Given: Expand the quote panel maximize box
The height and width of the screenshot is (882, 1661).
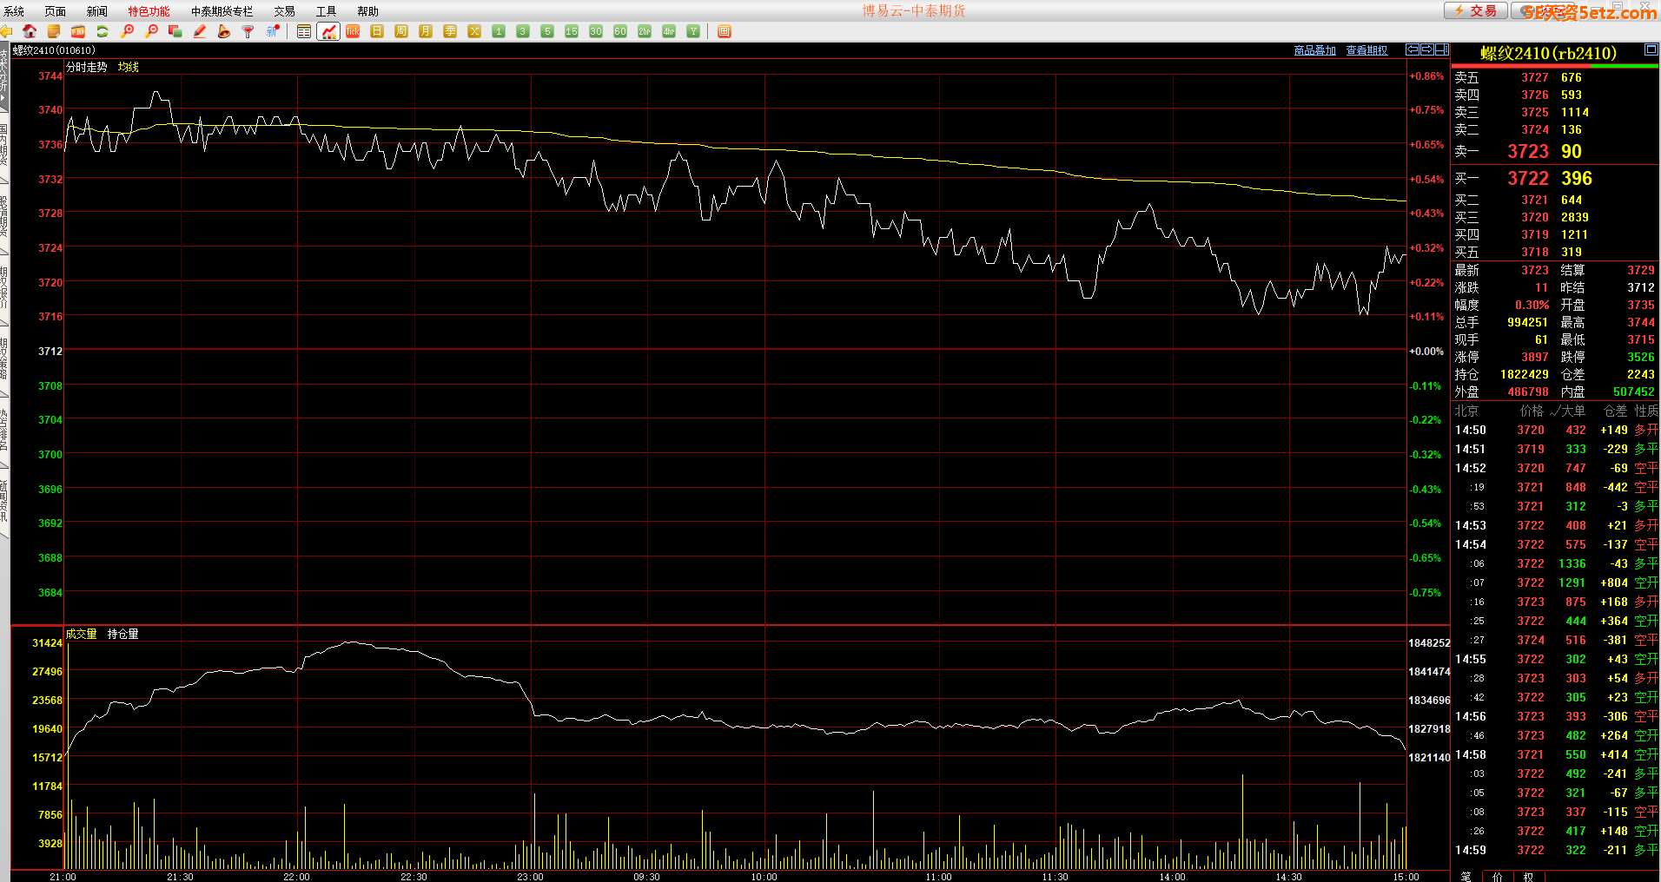Looking at the screenshot, I should coord(1651,50).
